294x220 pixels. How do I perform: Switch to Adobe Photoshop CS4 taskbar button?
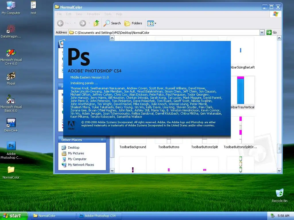click(x=99, y=216)
